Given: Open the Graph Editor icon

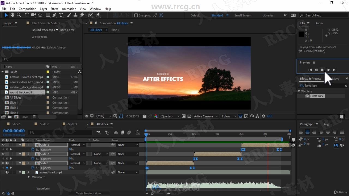Looking at the screenshot, I should [138, 133].
